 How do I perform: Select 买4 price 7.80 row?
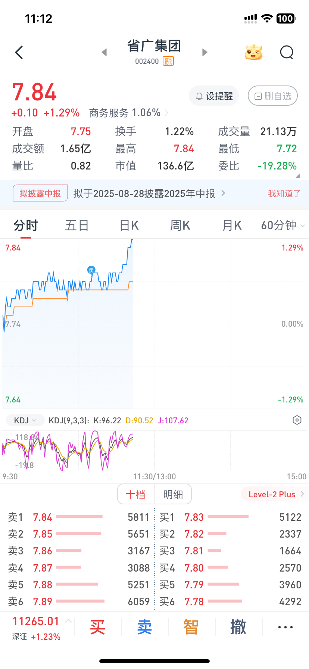pyautogui.click(x=230, y=568)
